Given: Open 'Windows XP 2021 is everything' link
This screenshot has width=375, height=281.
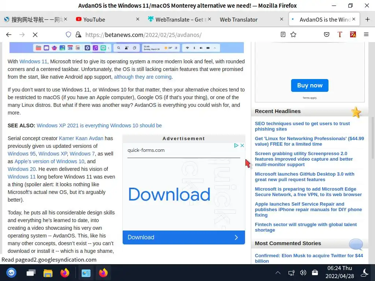Looking at the screenshot, I should (x=99, y=125).
